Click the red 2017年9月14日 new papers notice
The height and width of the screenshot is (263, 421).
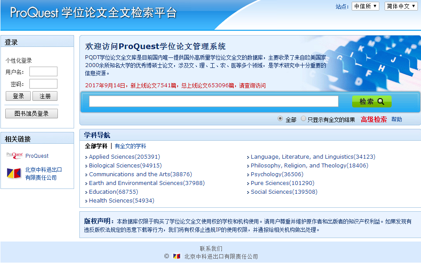click(175, 85)
